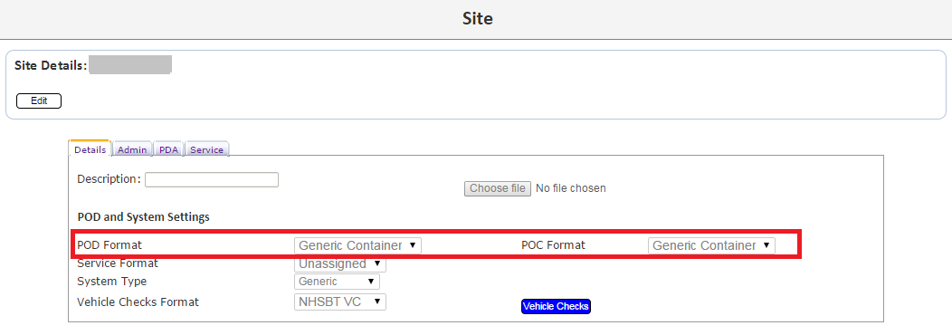
Task: Click the POD and System Settings heading
Action: tap(143, 217)
